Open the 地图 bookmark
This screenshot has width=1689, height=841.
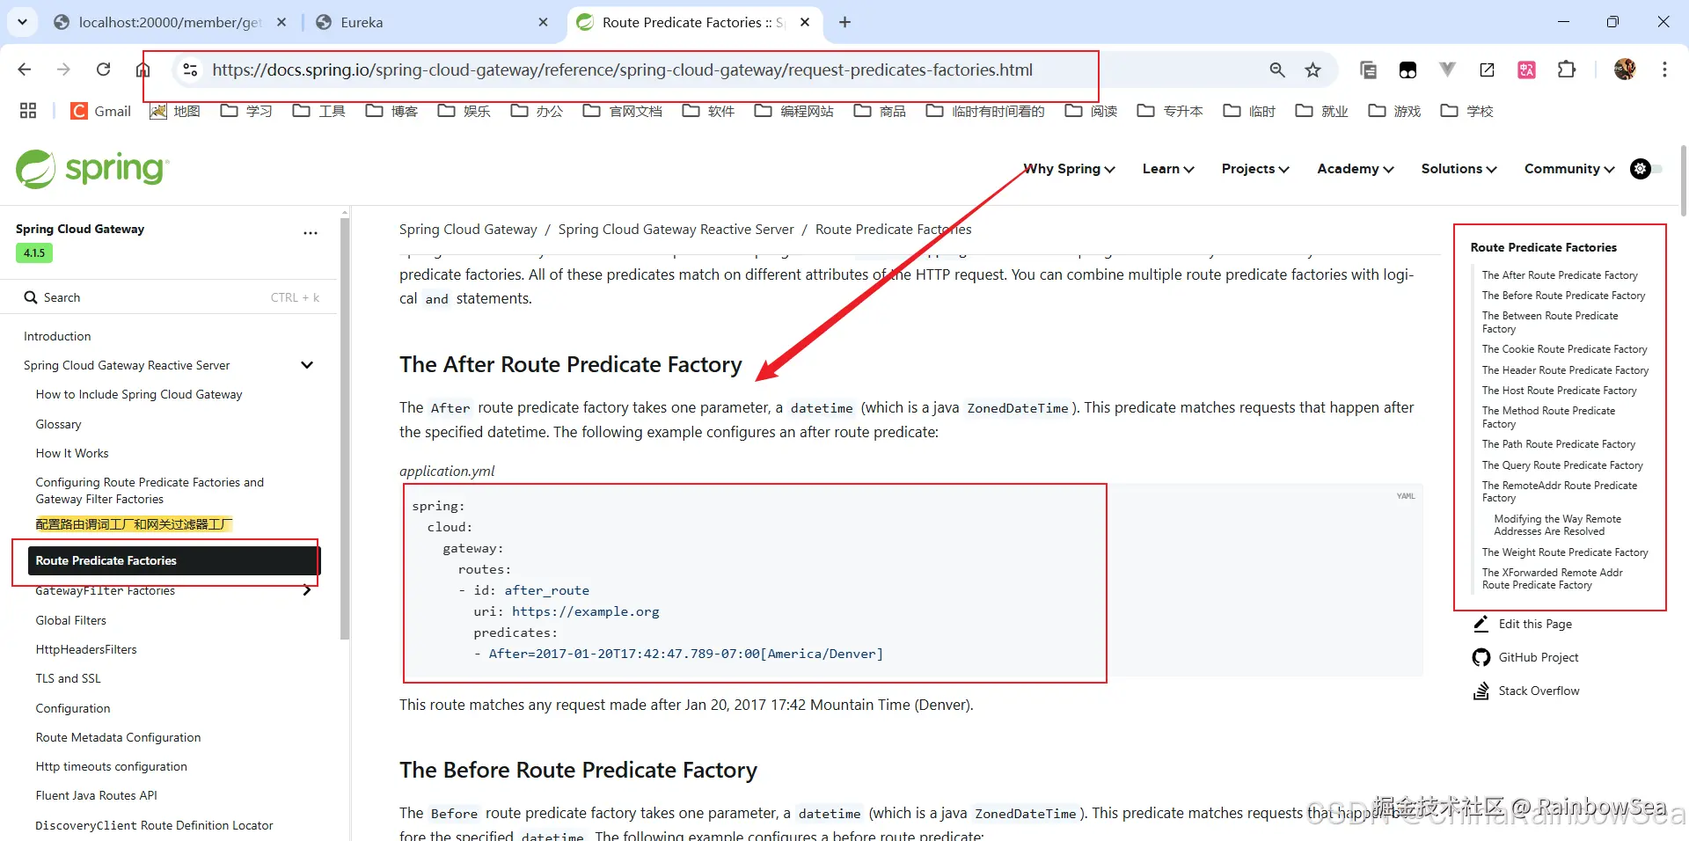pyautogui.click(x=175, y=111)
